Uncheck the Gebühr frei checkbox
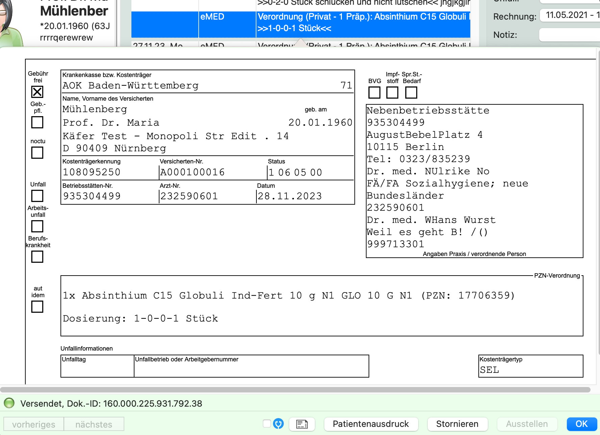The height and width of the screenshot is (435, 600). (x=37, y=92)
